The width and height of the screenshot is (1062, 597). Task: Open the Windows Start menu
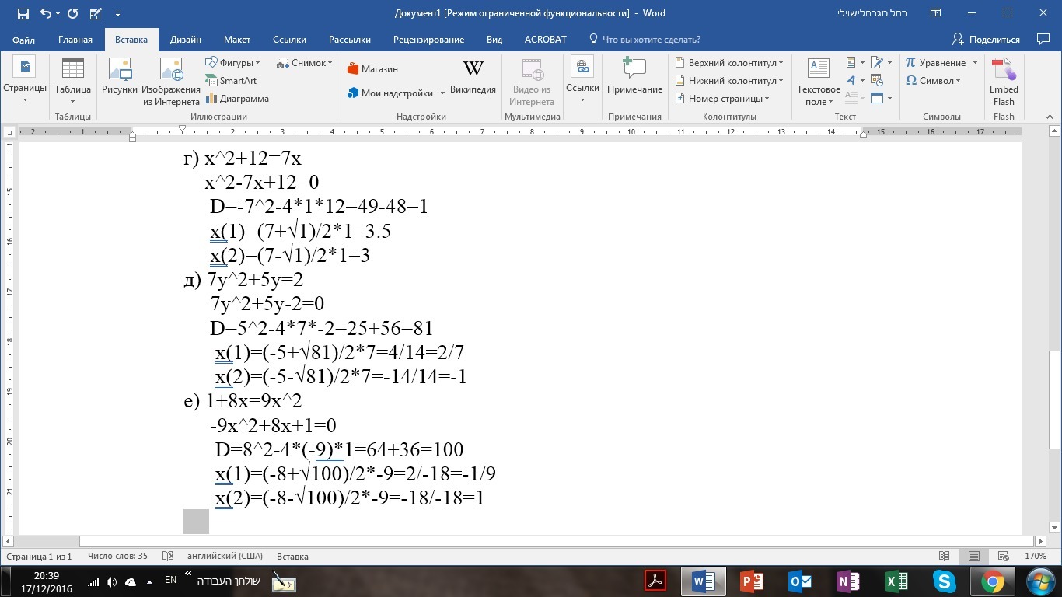[1040, 581]
